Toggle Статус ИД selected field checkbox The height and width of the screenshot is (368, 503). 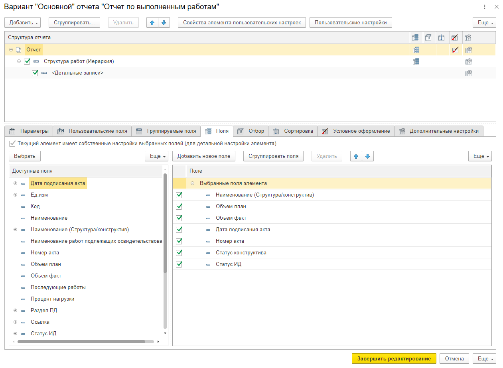(x=179, y=264)
